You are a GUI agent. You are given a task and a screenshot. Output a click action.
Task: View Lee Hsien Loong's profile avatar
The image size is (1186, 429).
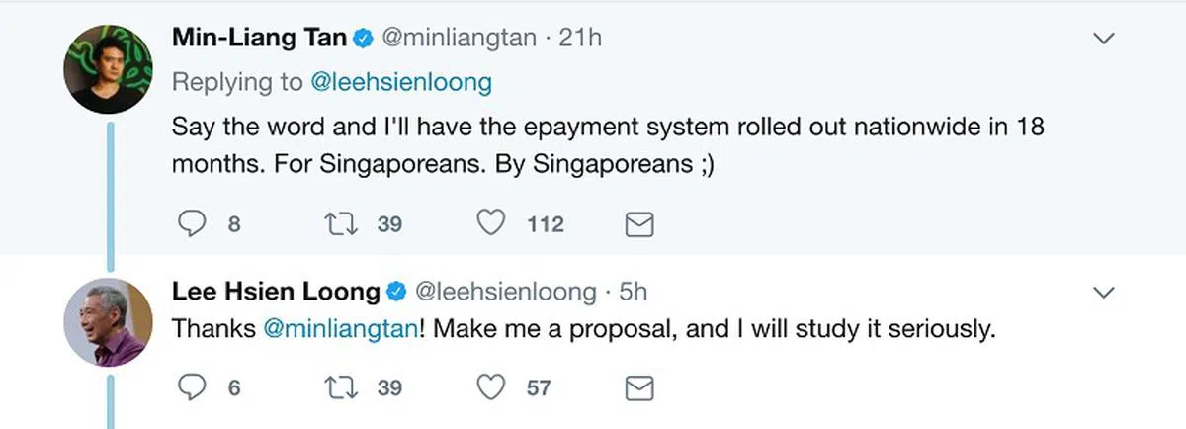click(x=106, y=324)
